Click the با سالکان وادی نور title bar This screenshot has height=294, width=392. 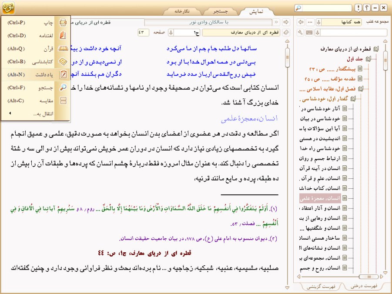tap(208, 22)
